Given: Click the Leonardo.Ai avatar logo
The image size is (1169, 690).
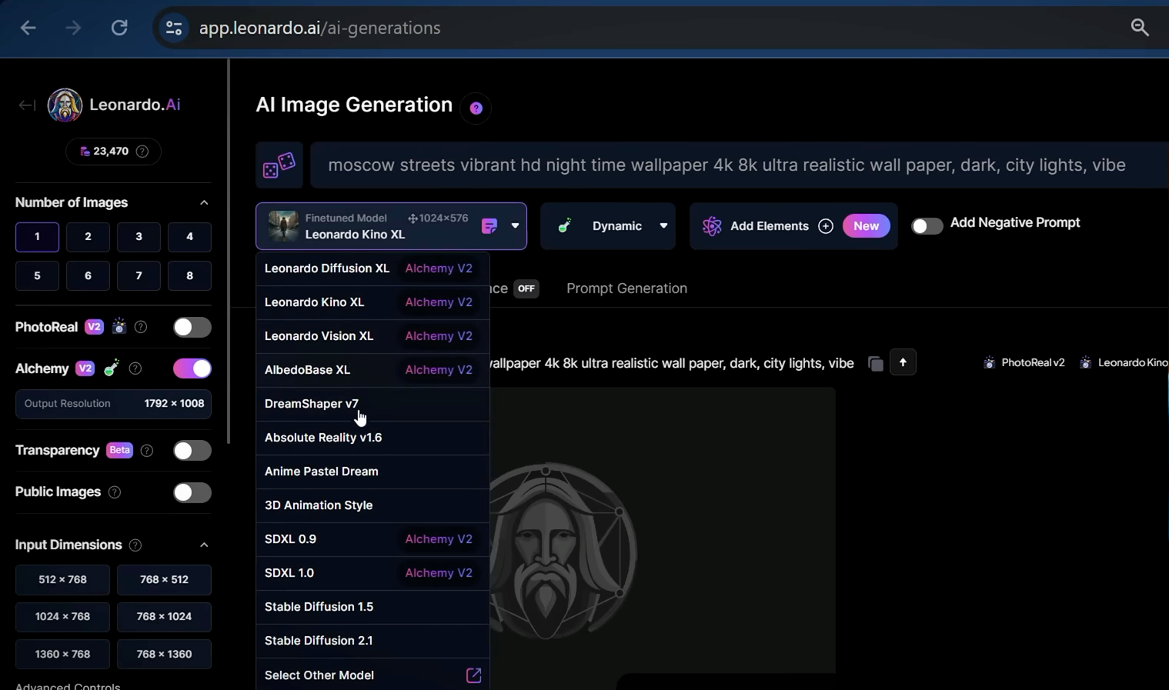Looking at the screenshot, I should [x=65, y=105].
